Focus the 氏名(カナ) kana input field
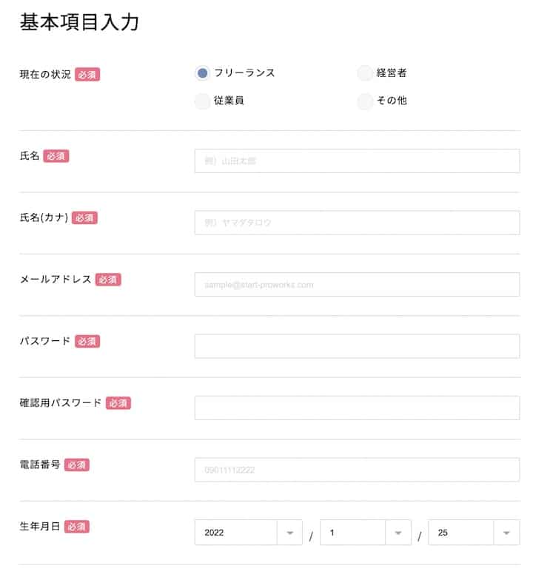This screenshot has height=577, width=533. pos(357,223)
